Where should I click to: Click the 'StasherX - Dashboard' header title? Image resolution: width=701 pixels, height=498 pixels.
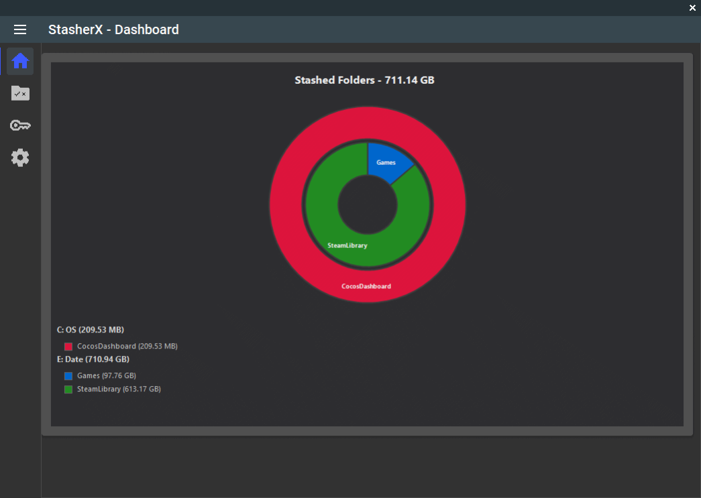(x=113, y=29)
